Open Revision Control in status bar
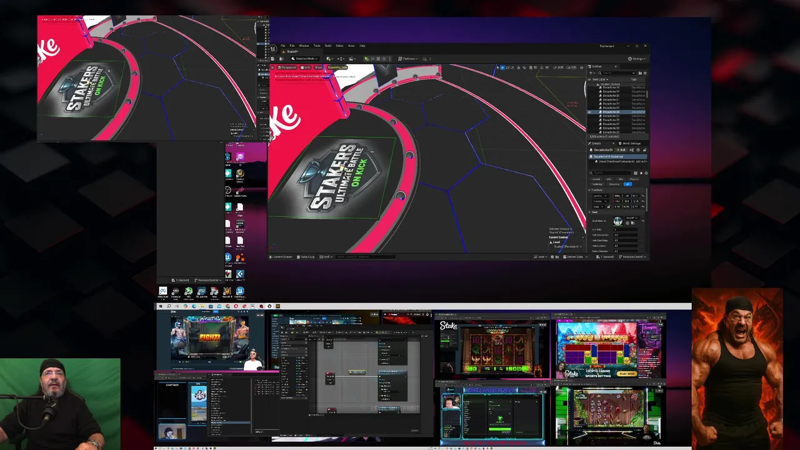Image resolution: width=800 pixels, height=450 pixels. [632, 257]
